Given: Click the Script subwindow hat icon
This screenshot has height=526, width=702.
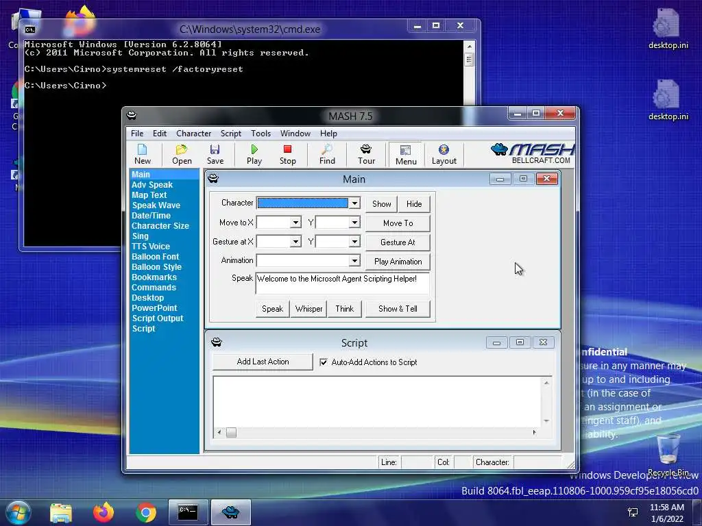Looking at the screenshot, I should [x=217, y=342].
